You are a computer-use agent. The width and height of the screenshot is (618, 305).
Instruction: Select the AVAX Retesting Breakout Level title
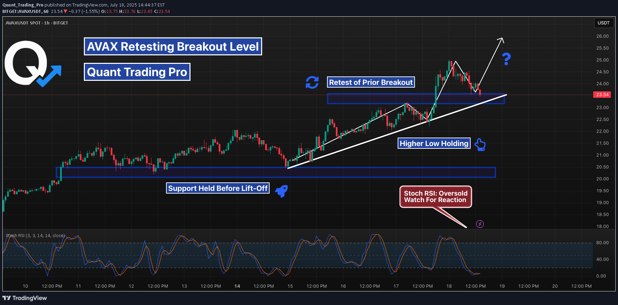click(173, 46)
